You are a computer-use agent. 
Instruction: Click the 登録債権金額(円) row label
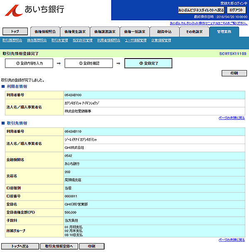[21, 213]
